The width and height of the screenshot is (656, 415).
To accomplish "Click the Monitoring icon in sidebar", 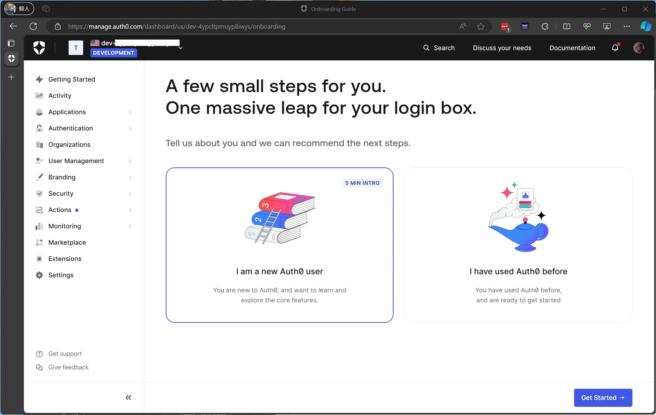I will click(x=39, y=226).
